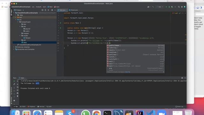Choose getFullName() completion suggestion
The height and width of the screenshot is (115, 204).
(x=135, y=45)
